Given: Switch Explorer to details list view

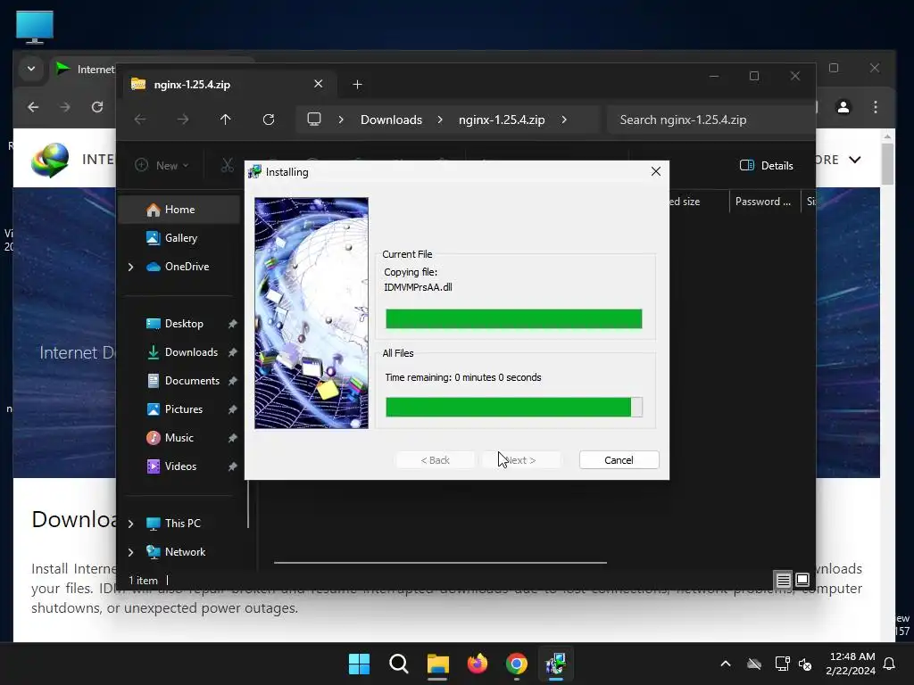Looking at the screenshot, I should coord(783,580).
